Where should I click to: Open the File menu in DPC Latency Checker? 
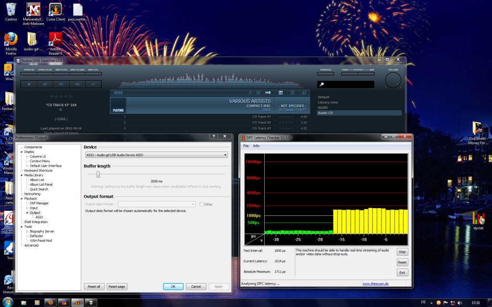pos(246,146)
